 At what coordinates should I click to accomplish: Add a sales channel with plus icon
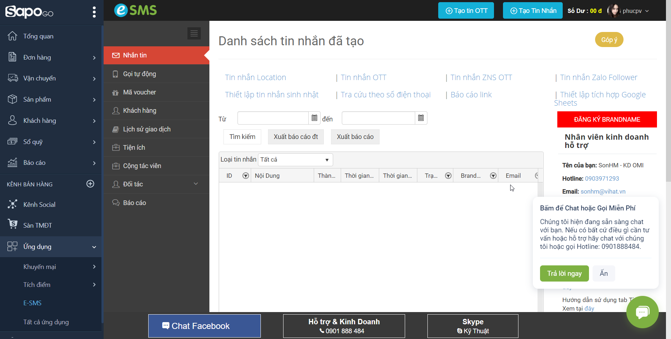tap(90, 184)
